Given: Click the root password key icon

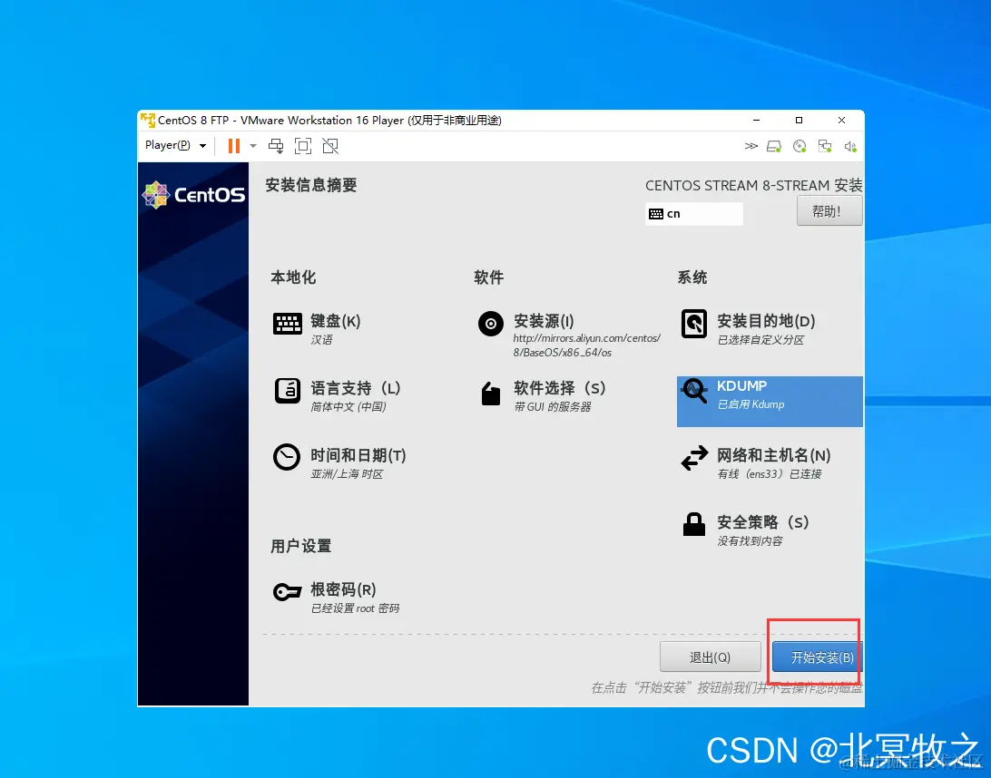Looking at the screenshot, I should pyautogui.click(x=287, y=592).
